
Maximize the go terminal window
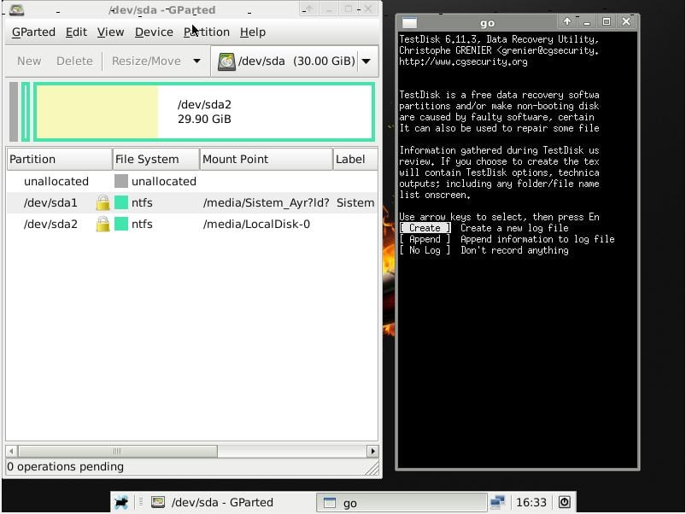pos(607,21)
